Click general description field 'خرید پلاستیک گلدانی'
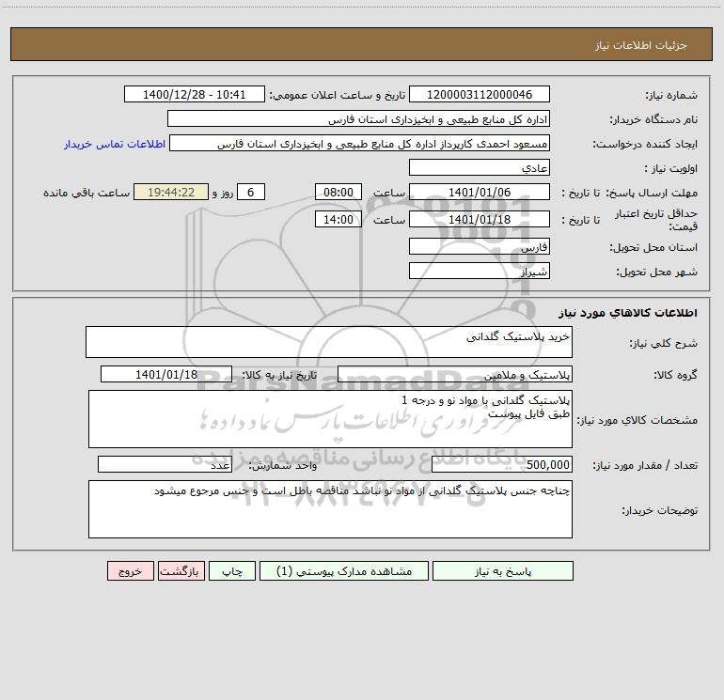 point(329,342)
